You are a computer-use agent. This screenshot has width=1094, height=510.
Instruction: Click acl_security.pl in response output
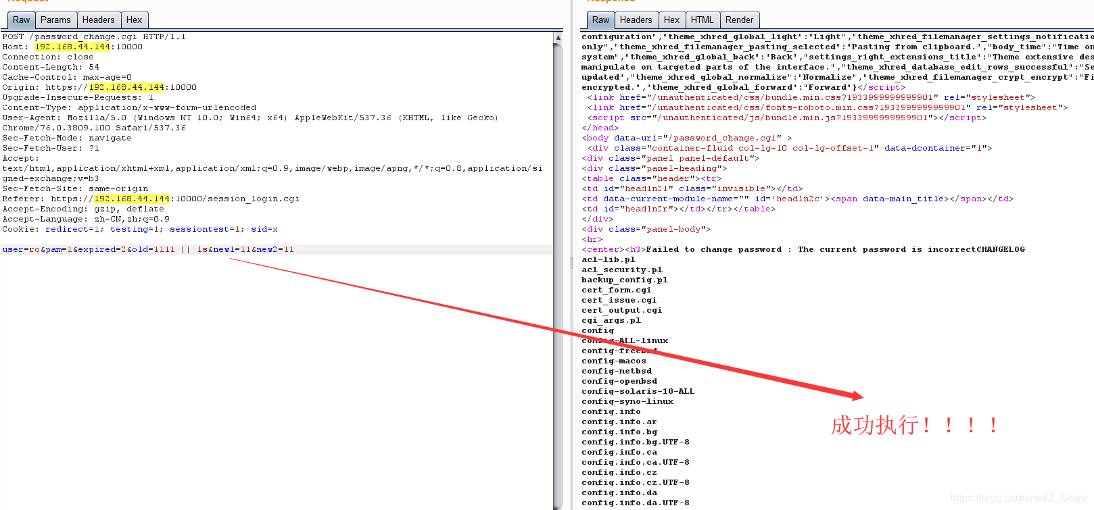tap(622, 270)
